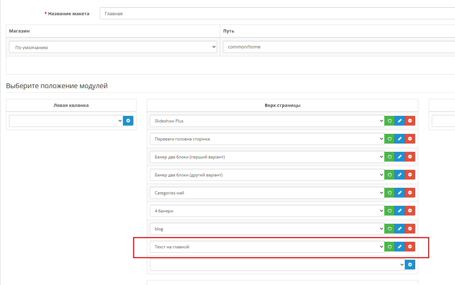Open the blog module dropdown

tap(267, 229)
